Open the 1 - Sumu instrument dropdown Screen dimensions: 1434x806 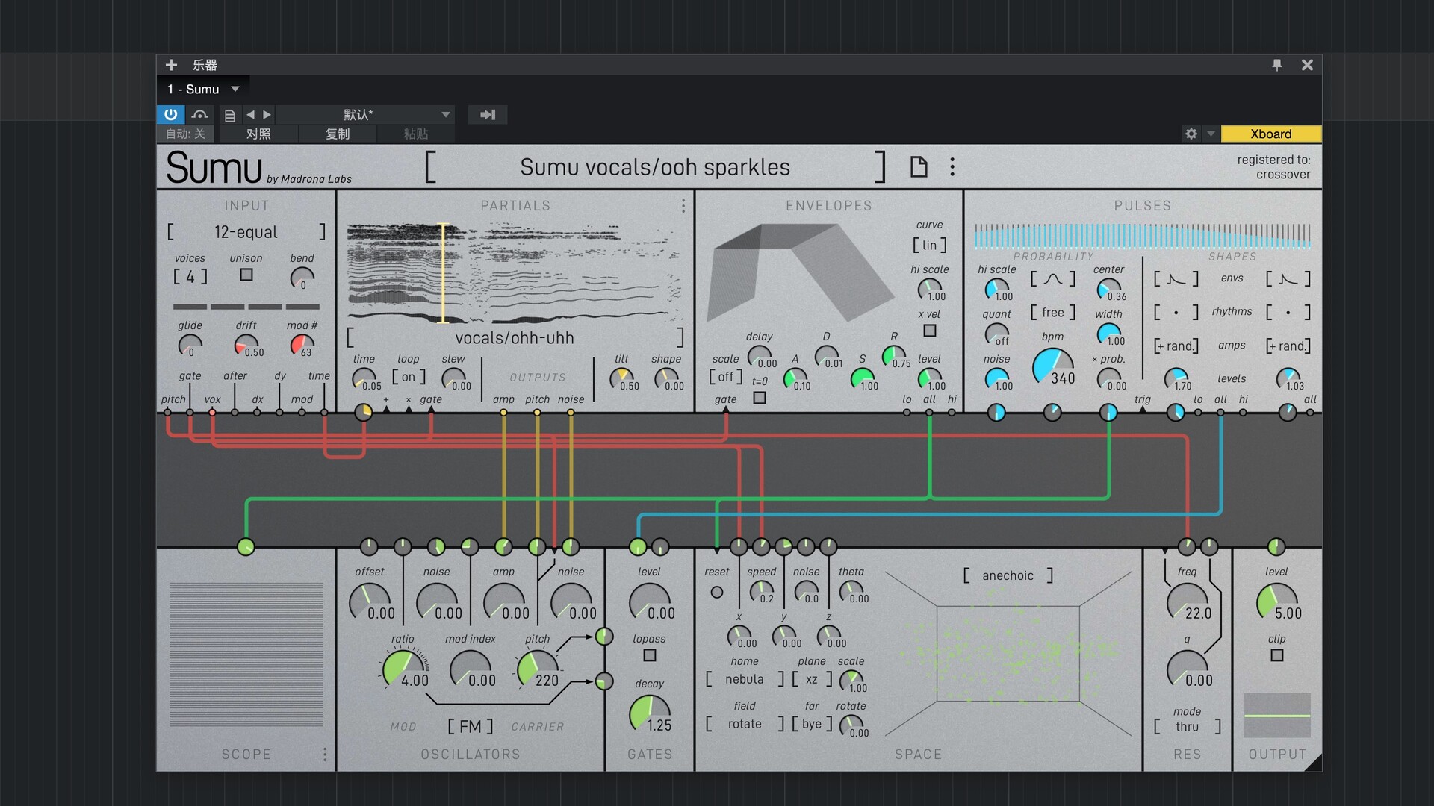click(202, 89)
